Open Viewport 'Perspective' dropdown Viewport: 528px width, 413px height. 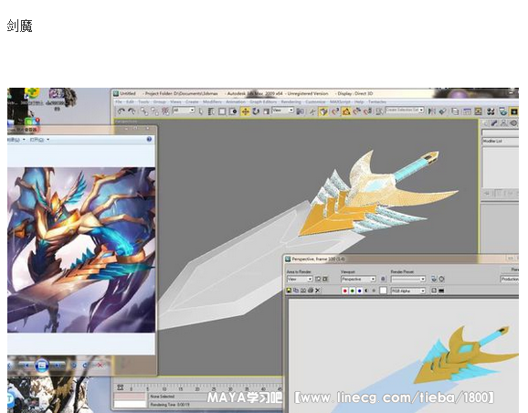(358, 279)
